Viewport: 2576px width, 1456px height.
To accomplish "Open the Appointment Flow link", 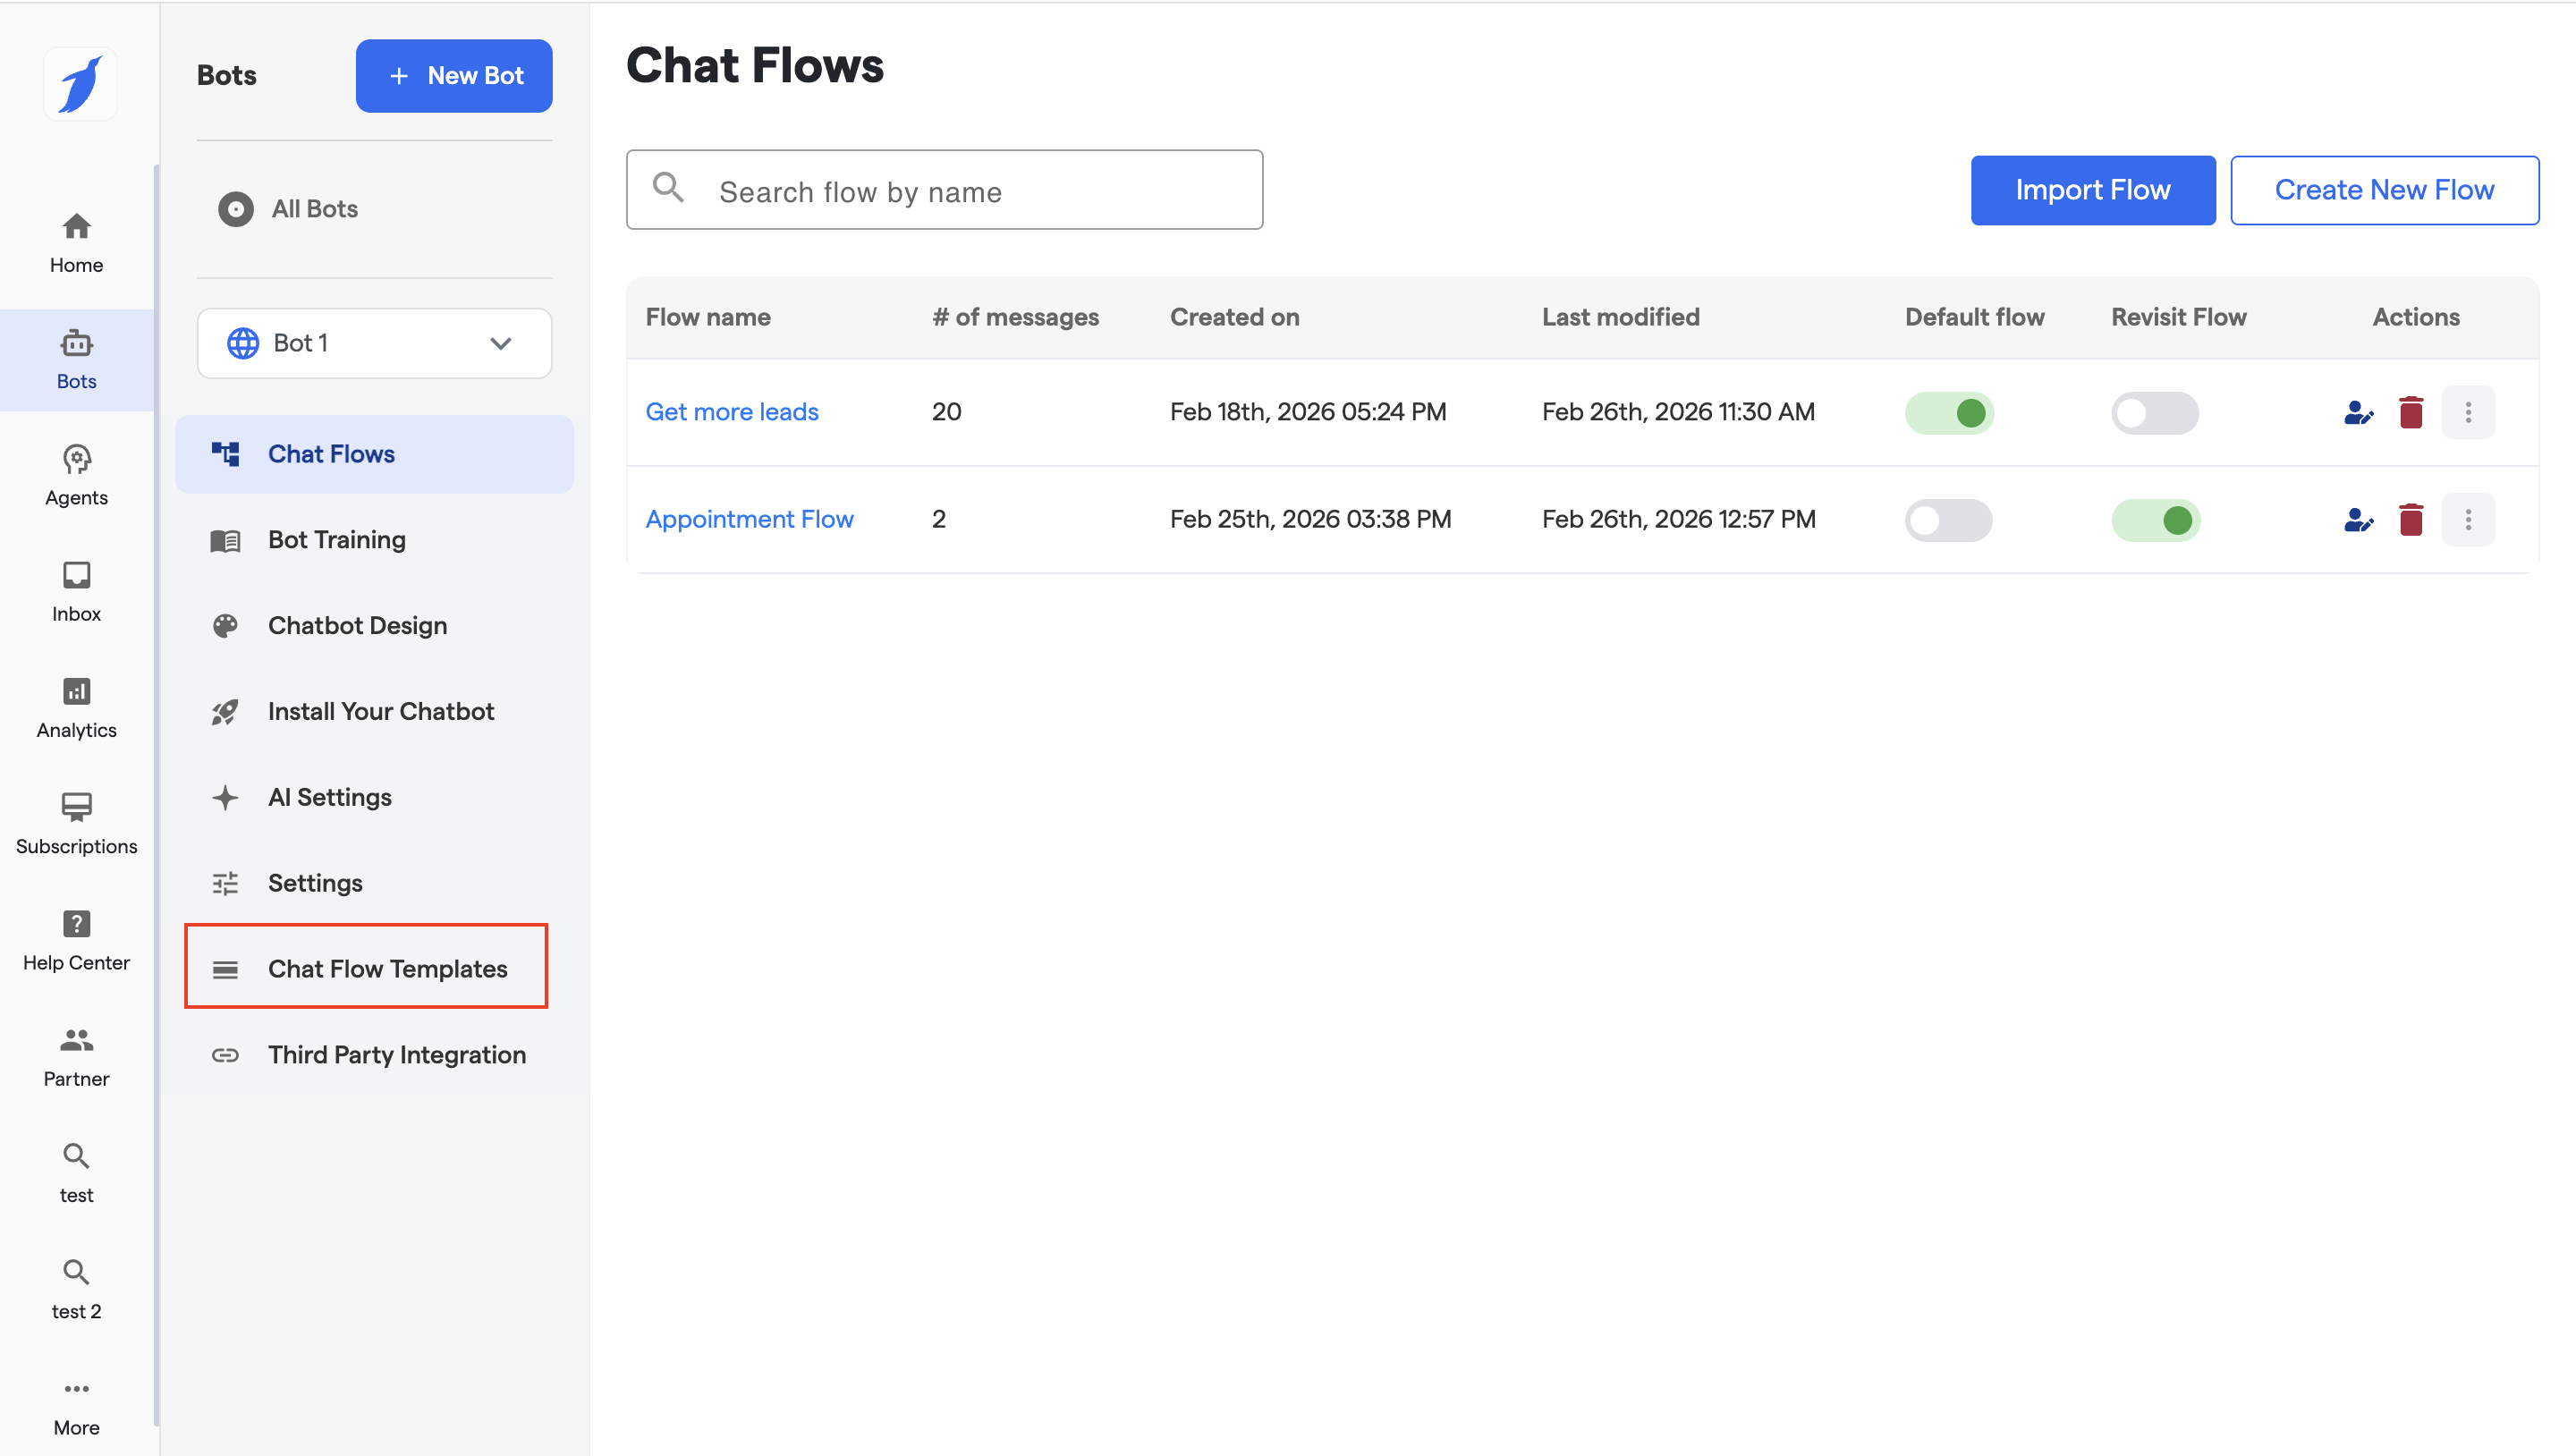I will coord(749,519).
